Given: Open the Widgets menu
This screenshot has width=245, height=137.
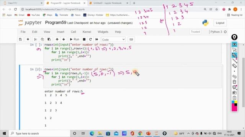Looking at the screenshot, I should click(103, 32).
